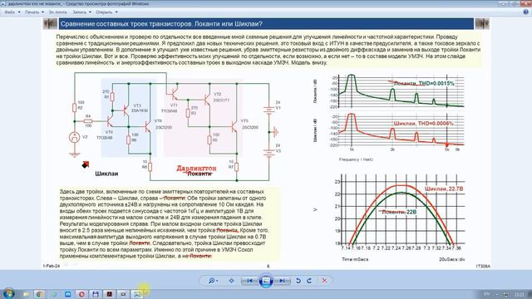The height and width of the screenshot is (299, 532).
Task: Click the active Photo Viewer taskbar icon
Action: tap(137, 294)
